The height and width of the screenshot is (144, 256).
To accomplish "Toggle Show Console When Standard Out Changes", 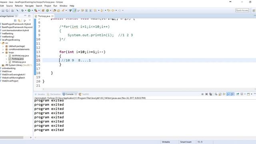I will click(228, 94).
